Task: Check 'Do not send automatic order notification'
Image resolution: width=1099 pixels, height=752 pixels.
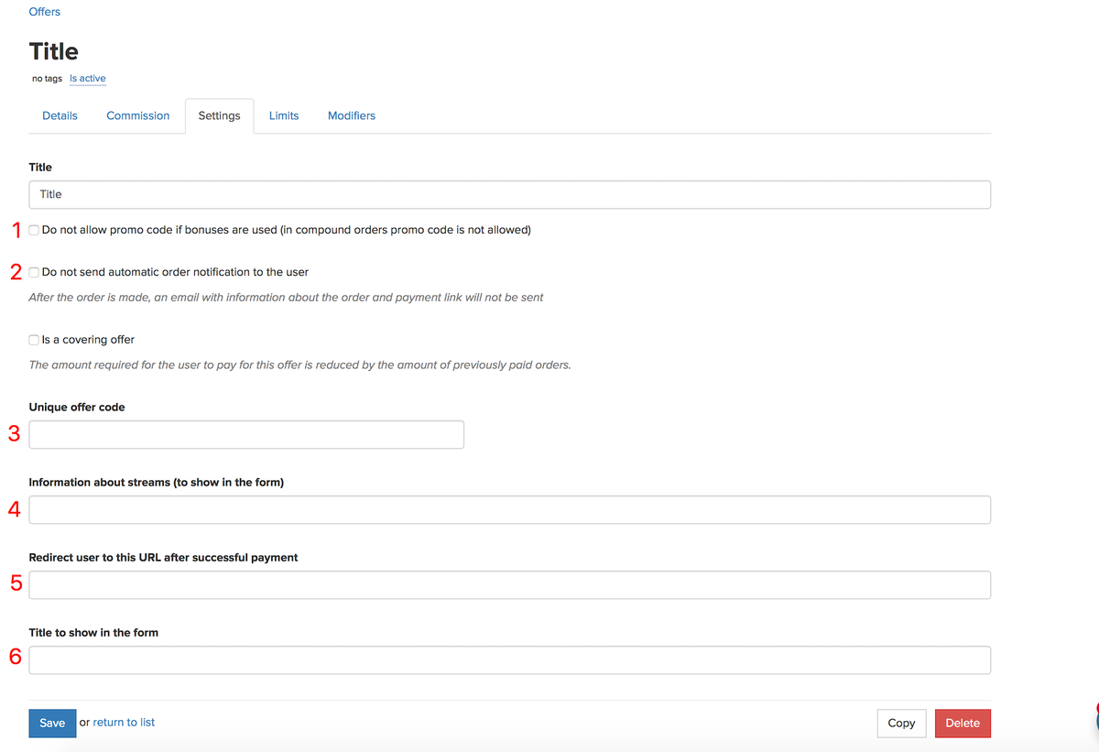Action: 34,272
